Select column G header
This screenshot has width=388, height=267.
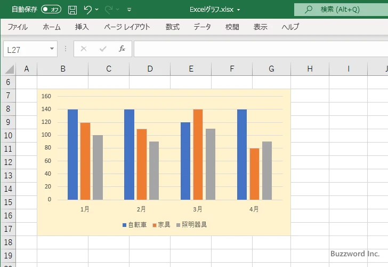271,69
